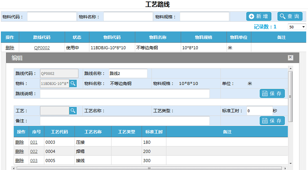Click the 物料名称 search input

point(128,17)
